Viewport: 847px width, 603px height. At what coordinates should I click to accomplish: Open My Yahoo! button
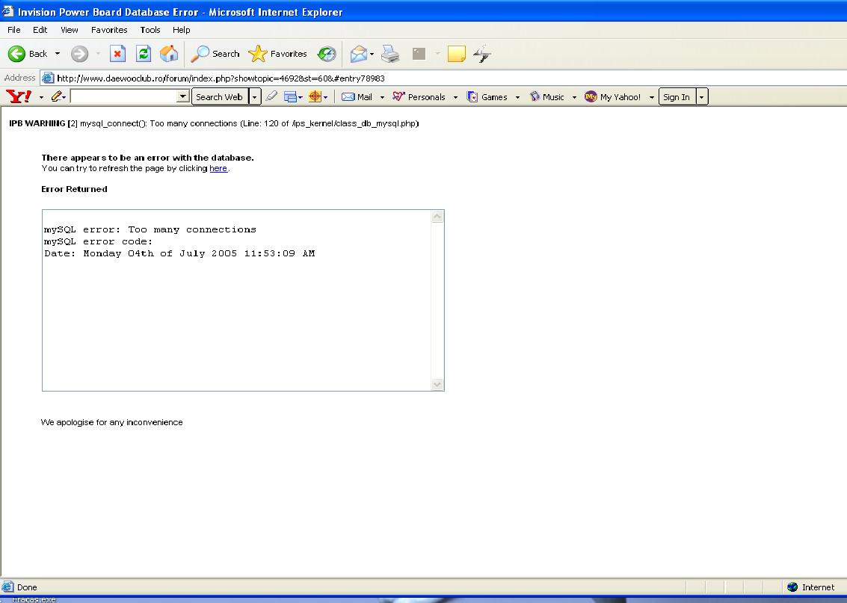[613, 96]
